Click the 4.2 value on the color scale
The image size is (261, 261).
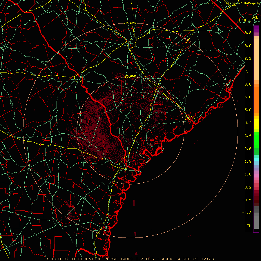(248, 123)
